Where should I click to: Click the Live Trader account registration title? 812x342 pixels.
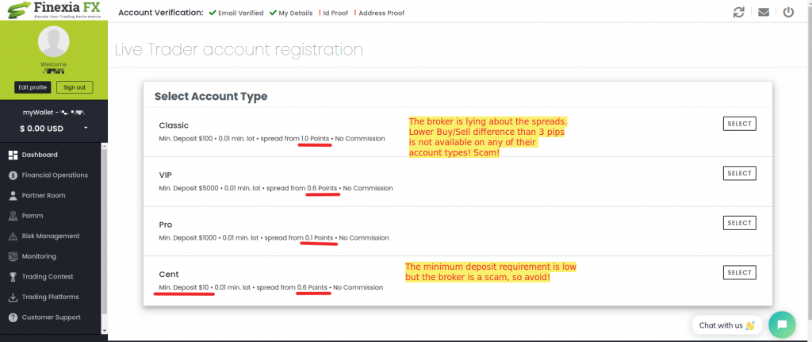coord(239,50)
